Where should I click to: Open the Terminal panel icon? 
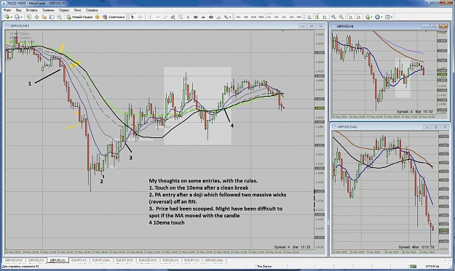(x=52, y=17)
